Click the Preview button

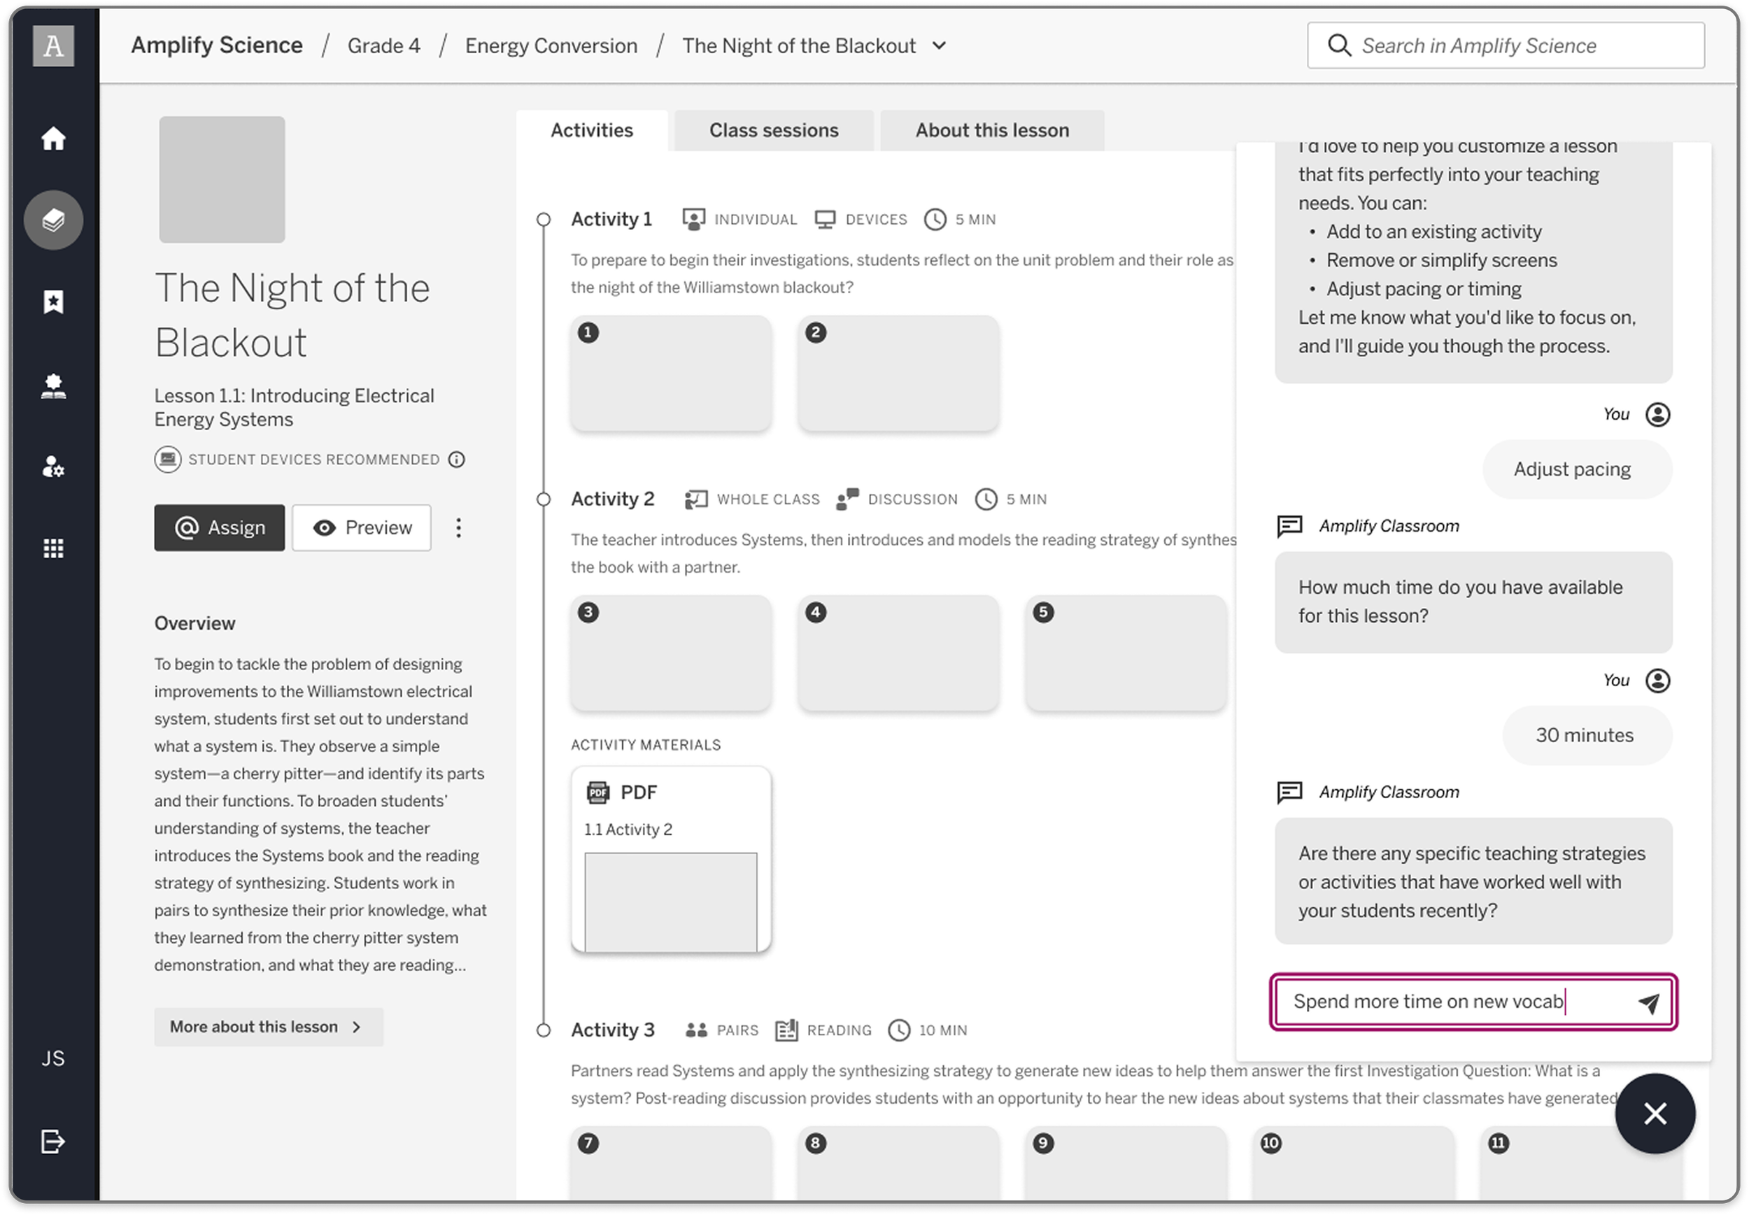point(362,527)
